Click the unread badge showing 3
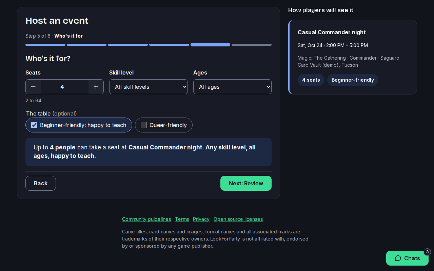The height and width of the screenshot is (271, 434). point(427,252)
